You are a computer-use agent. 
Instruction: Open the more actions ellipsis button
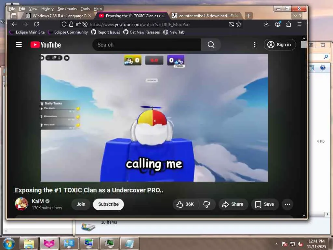[287, 204]
